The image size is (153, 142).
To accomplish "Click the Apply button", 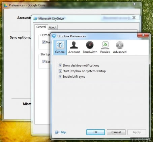I will (x=137, y=132).
